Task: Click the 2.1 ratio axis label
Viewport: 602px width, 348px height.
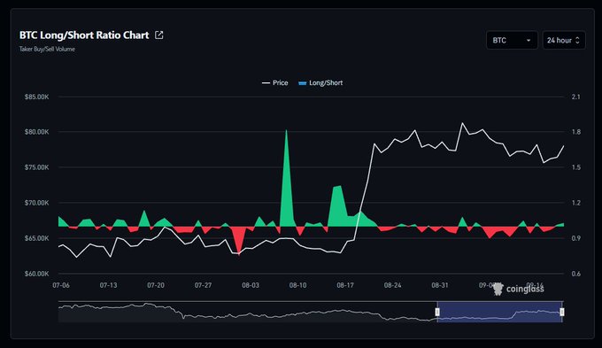Action: [x=576, y=97]
